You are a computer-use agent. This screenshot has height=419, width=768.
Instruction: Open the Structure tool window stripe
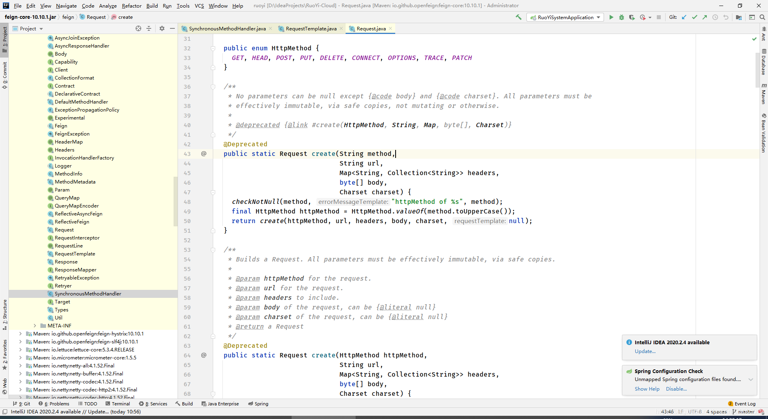coord(4,315)
